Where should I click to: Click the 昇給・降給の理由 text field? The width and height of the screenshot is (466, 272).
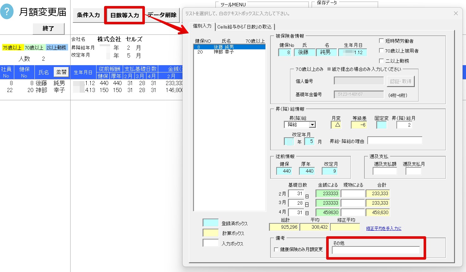click(395, 140)
